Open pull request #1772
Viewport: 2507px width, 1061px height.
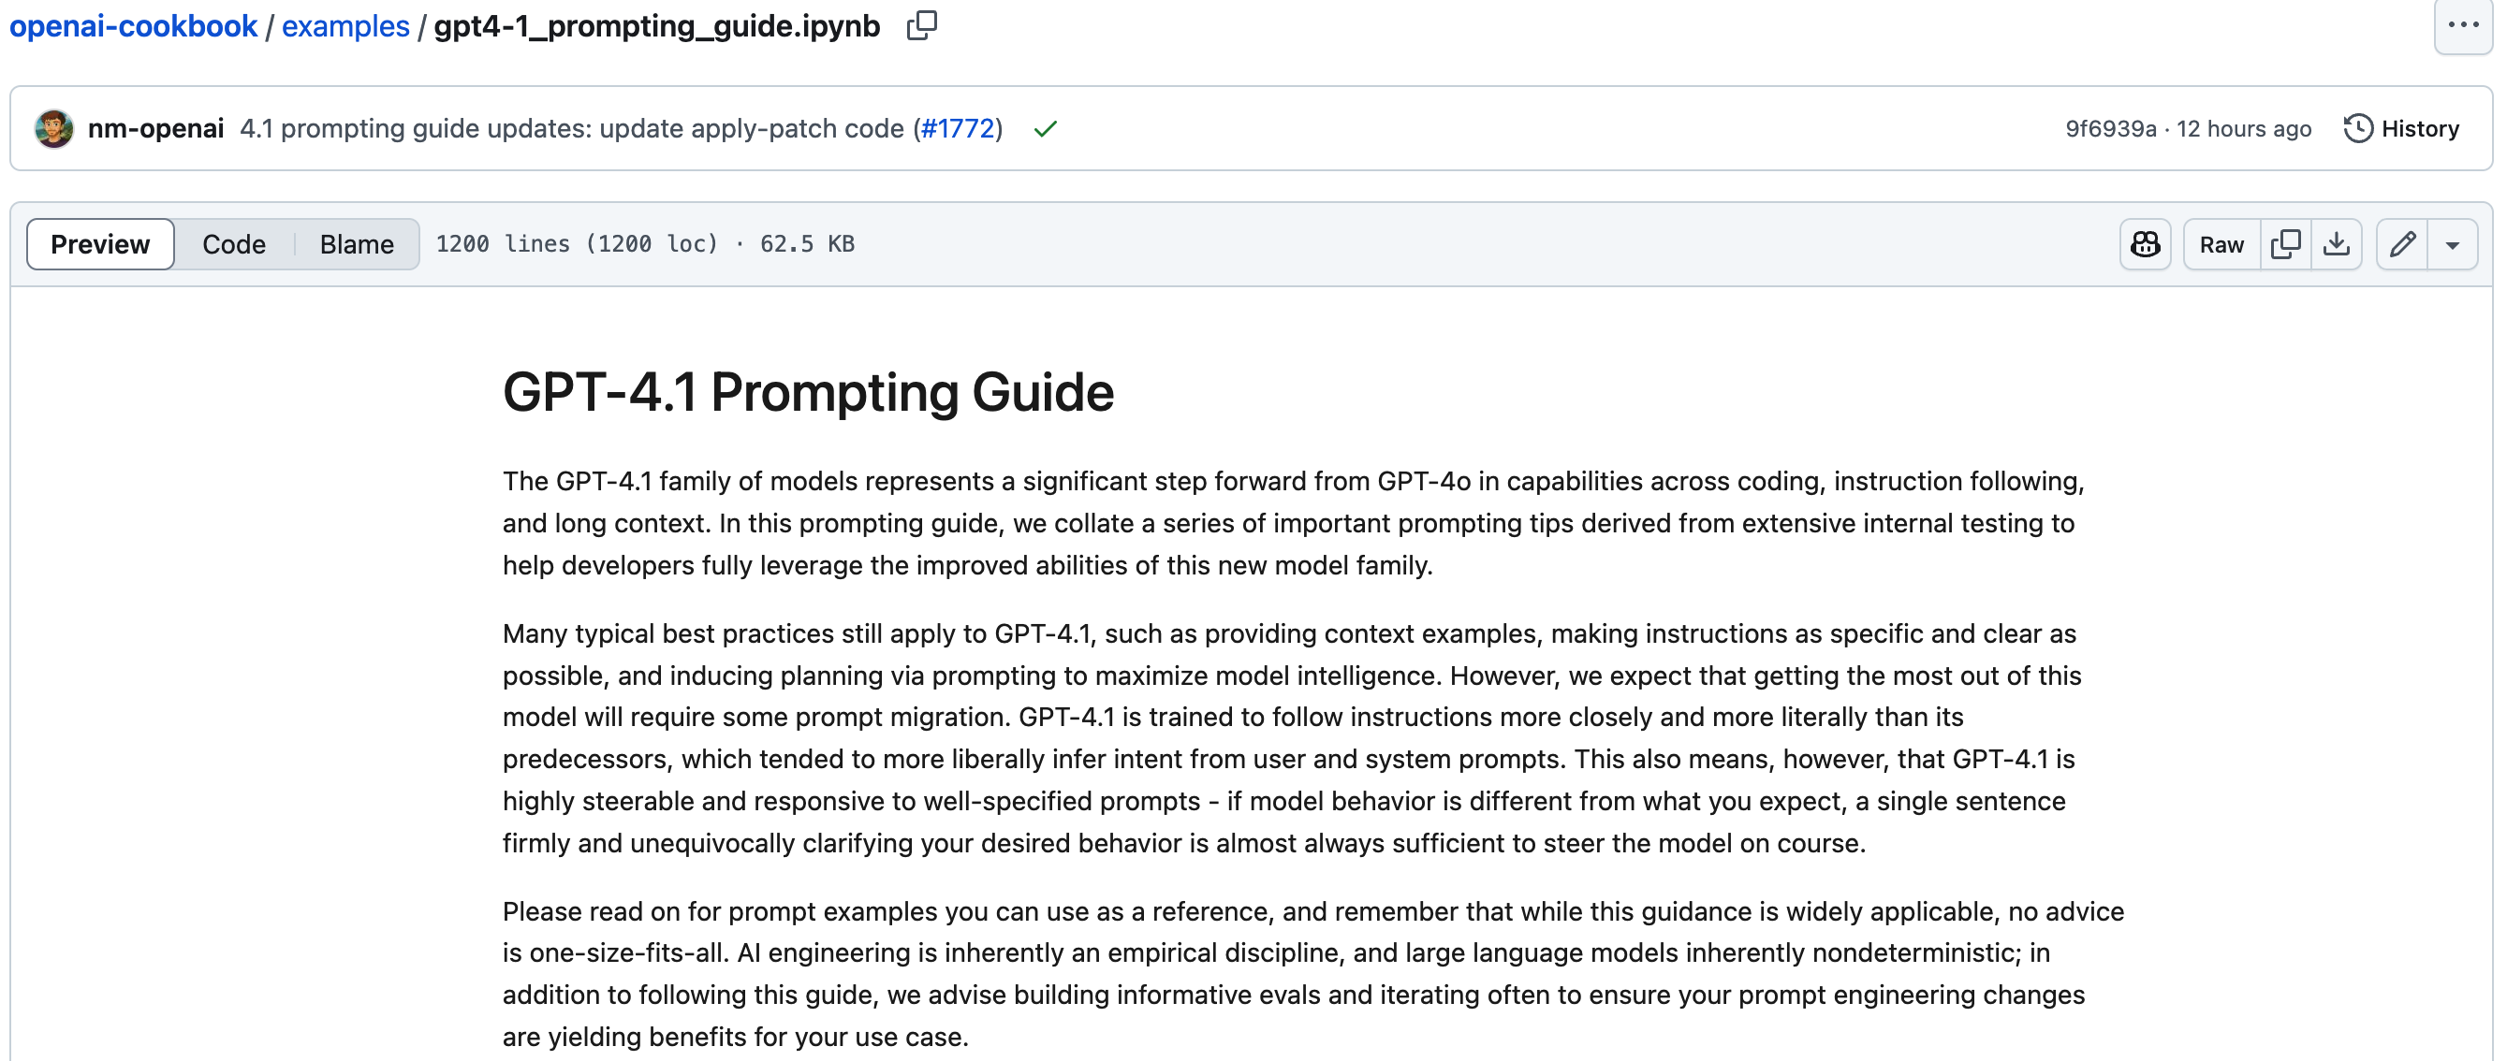click(958, 127)
